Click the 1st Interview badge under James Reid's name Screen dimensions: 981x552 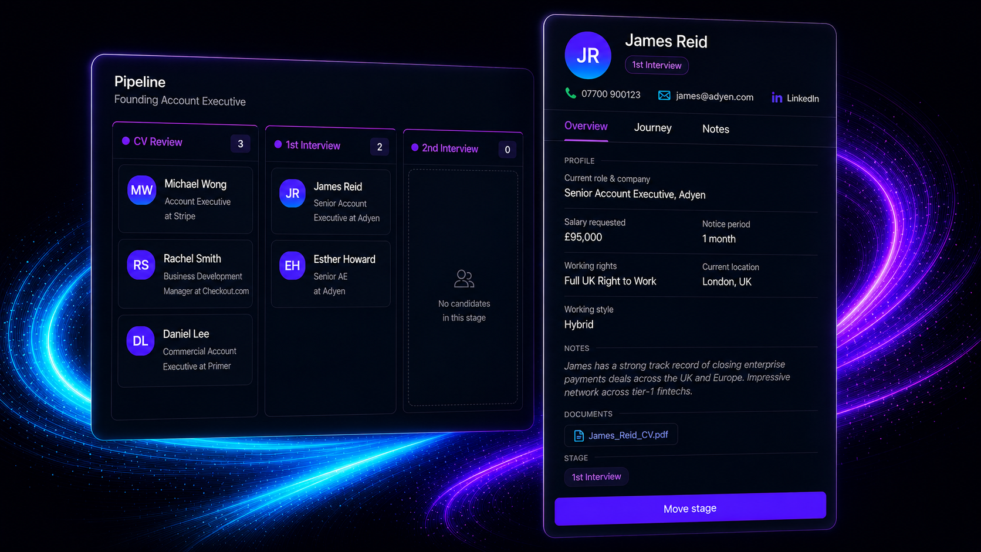pos(657,65)
